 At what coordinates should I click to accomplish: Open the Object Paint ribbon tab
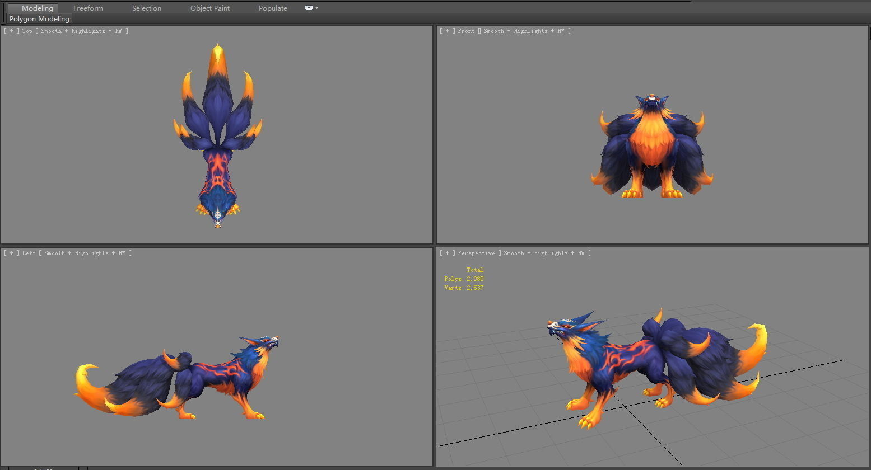pyautogui.click(x=210, y=8)
